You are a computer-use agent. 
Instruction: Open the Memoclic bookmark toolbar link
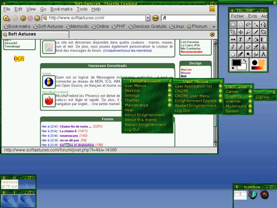pyautogui.click(x=77, y=27)
